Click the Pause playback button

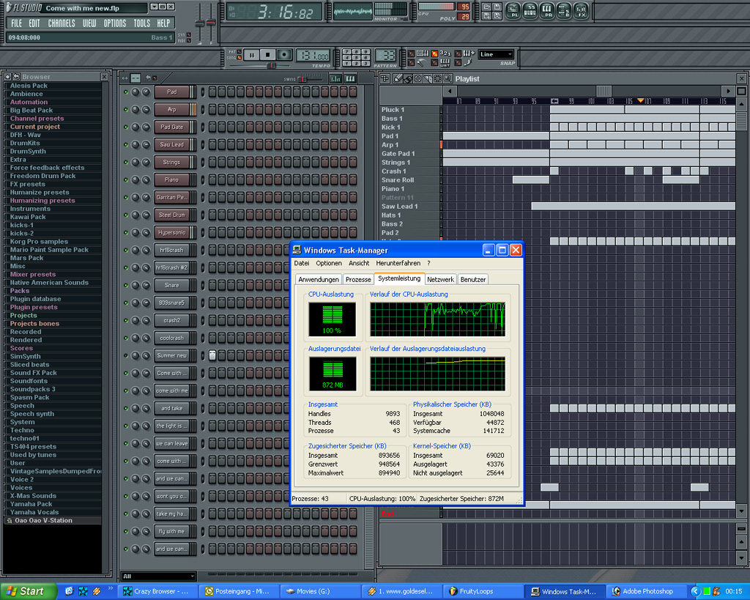[252, 54]
